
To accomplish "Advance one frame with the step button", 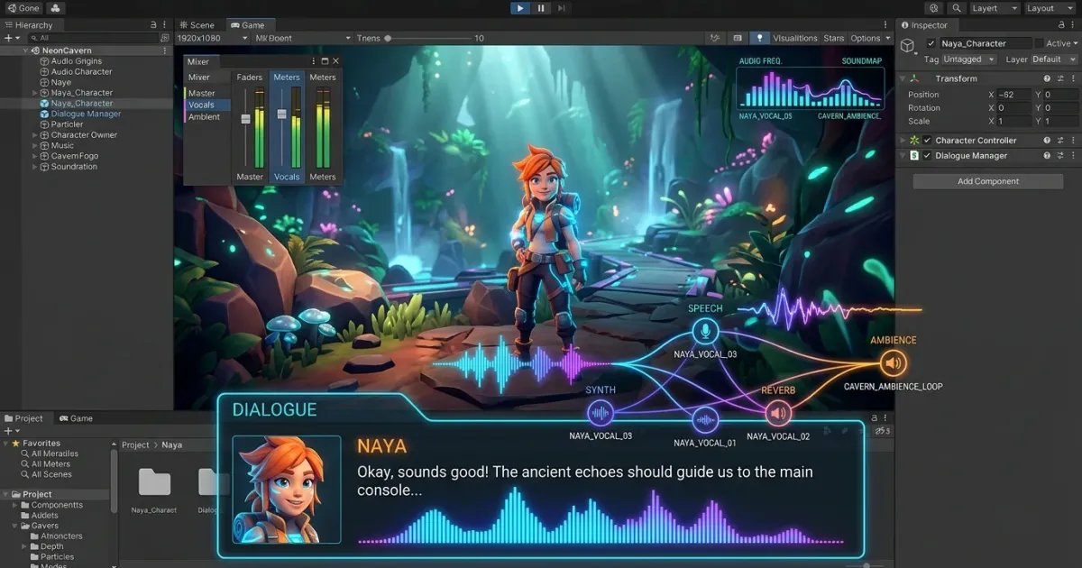I will tap(562, 8).
